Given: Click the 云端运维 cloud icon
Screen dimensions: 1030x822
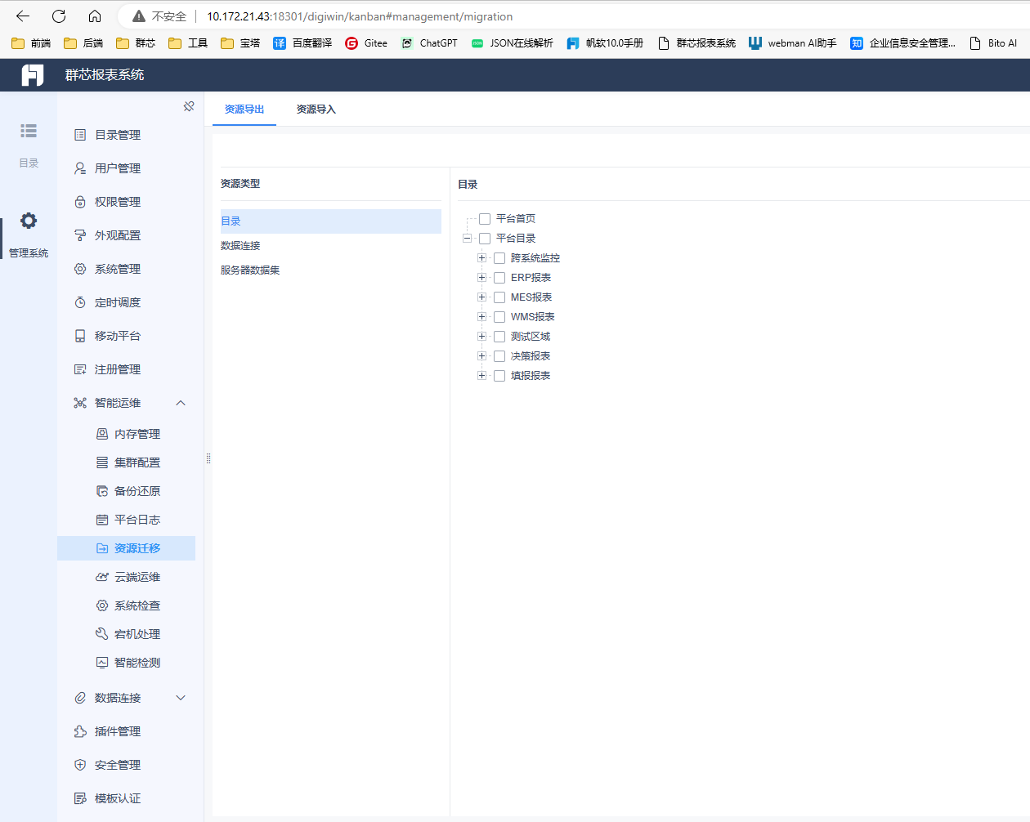Looking at the screenshot, I should (102, 577).
